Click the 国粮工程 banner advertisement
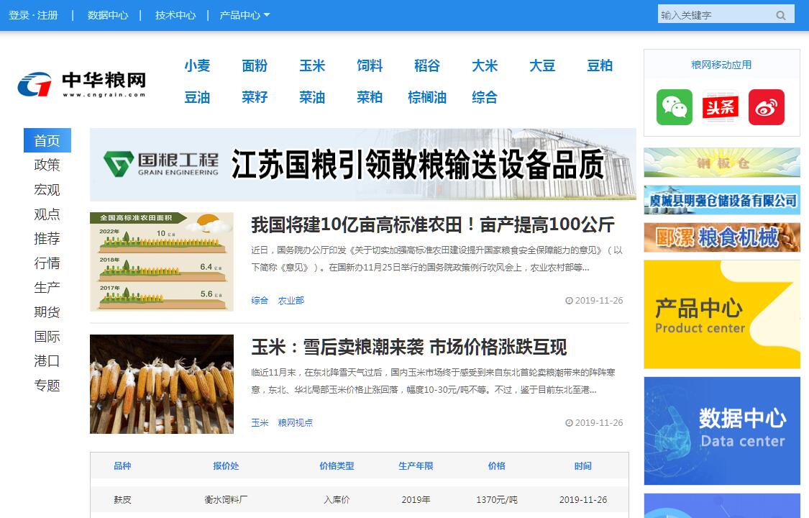809x518 pixels. click(362, 165)
